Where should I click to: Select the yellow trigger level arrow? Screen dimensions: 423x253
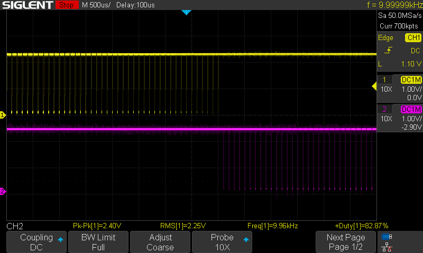point(374,86)
